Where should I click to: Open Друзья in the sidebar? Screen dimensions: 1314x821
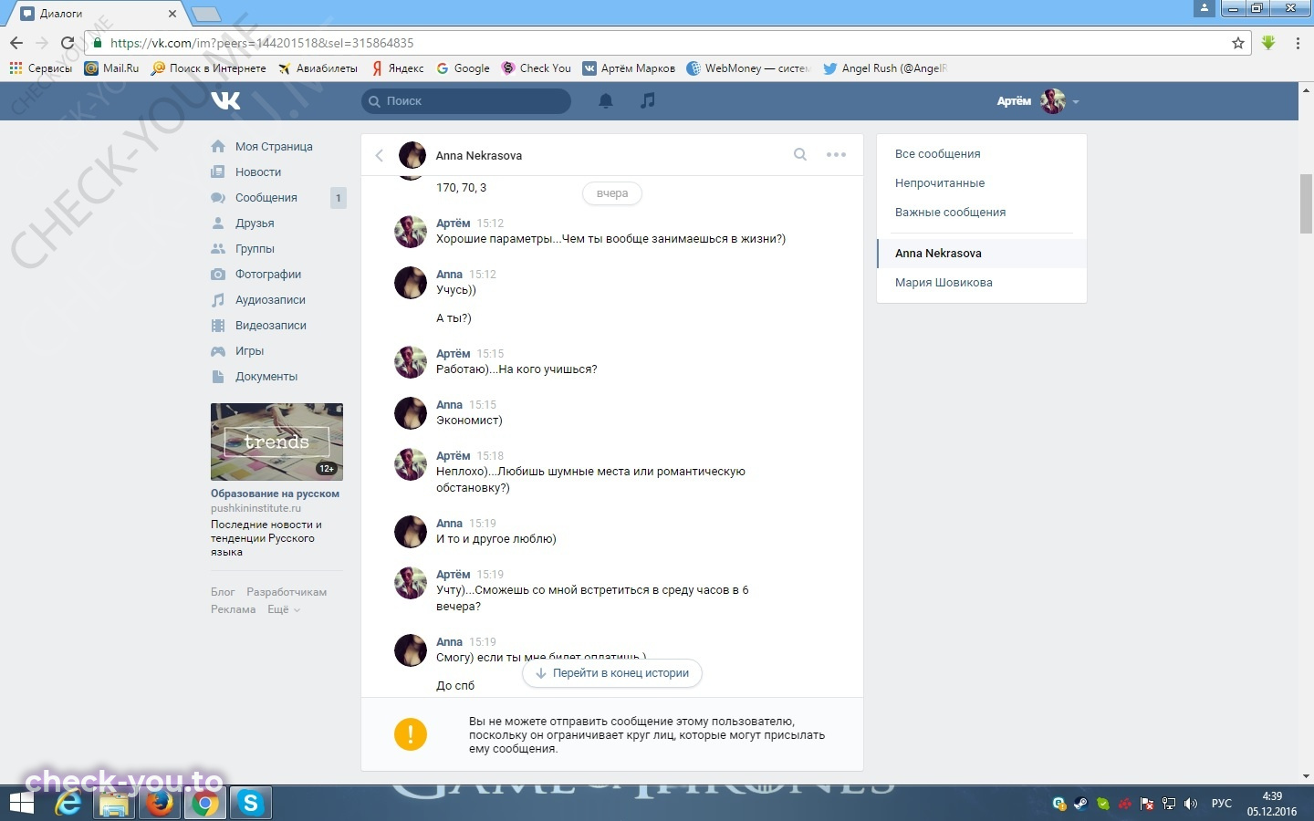point(255,223)
